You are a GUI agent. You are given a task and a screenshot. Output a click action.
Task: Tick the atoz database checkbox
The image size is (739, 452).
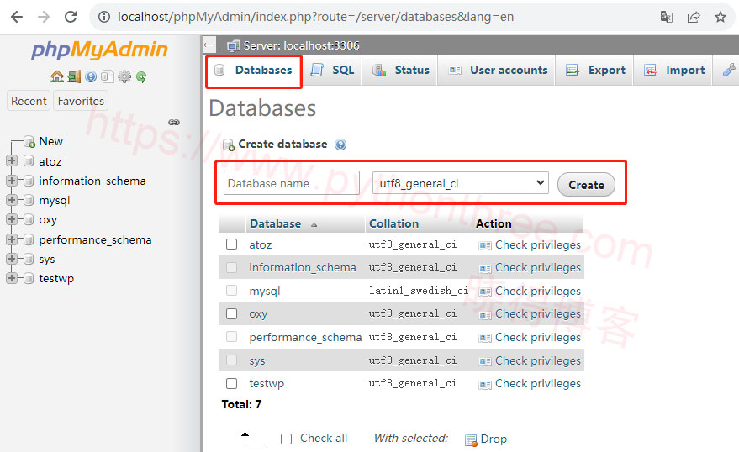click(x=231, y=244)
